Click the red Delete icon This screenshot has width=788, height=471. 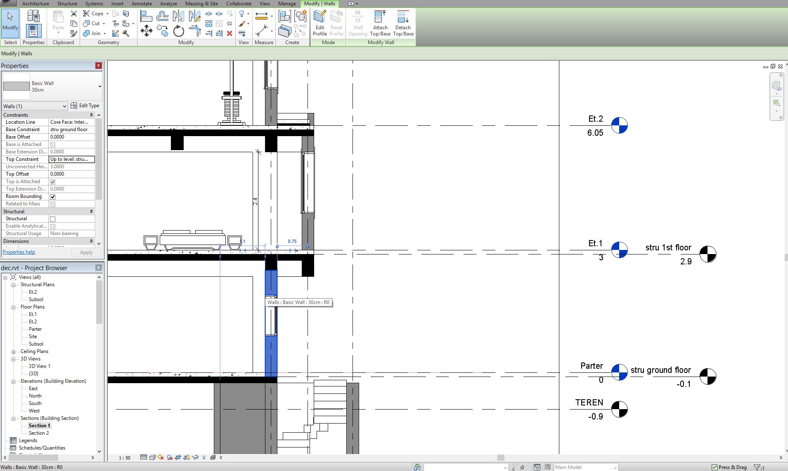tap(230, 33)
